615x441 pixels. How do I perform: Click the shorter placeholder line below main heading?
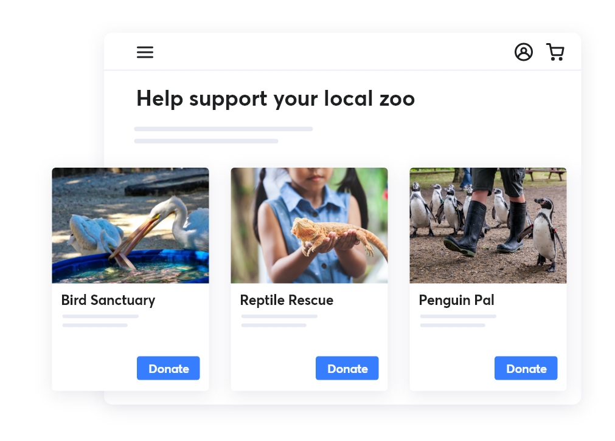[206, 141]
